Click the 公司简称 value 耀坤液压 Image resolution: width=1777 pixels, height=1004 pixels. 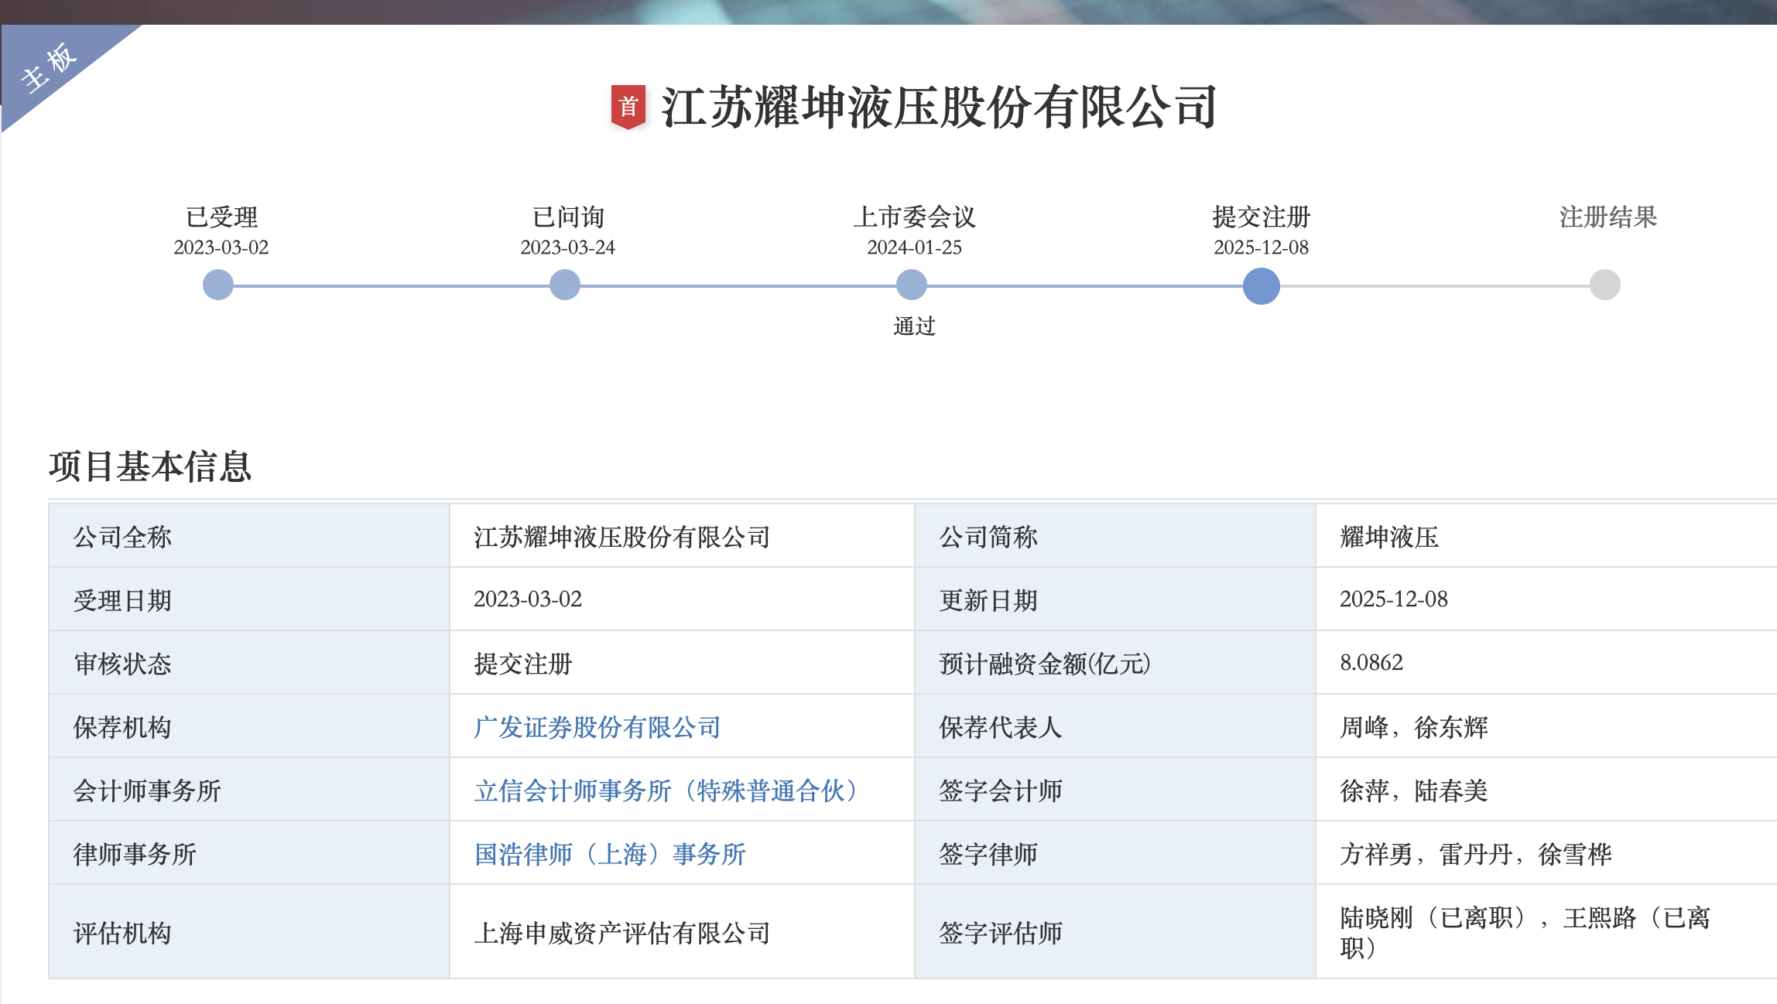click(1388, 537)
